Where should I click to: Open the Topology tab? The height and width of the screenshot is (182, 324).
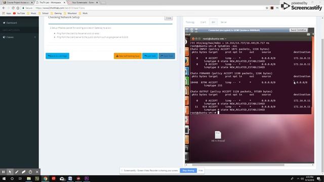pyautogui.click(x=190, y=22)
